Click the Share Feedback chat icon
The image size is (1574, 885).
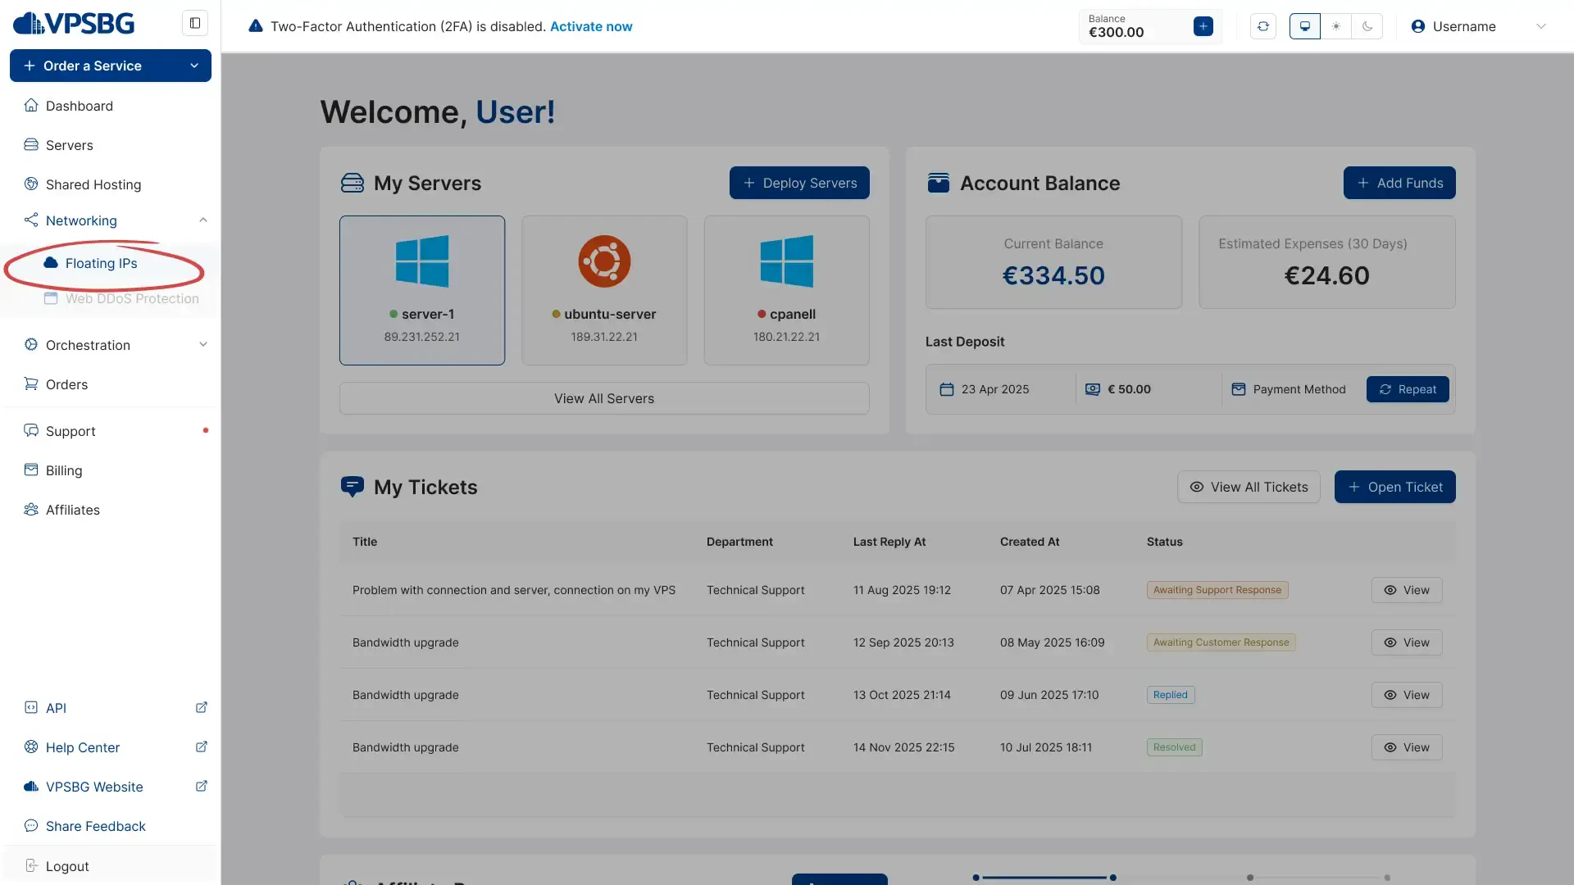pyautogui.click(x=31, y=825)
